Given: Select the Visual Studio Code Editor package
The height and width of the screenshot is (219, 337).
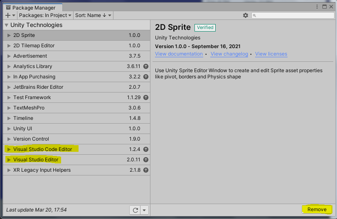Looking at the screenshot, I should click(76, 149).
